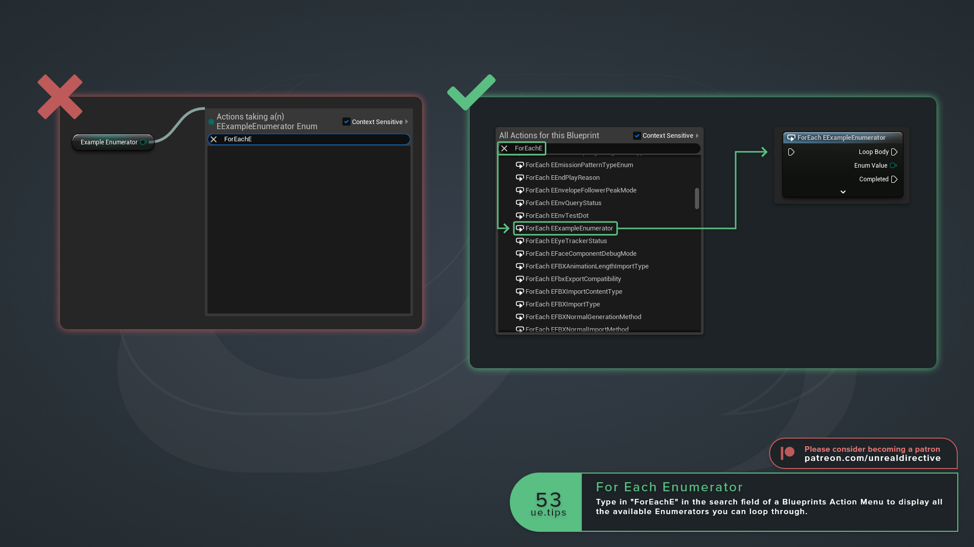Uncheck Context Sensitive in the left action menu
Image resolution: width=974 pixels, height=547 pixels.
point(346,122)
